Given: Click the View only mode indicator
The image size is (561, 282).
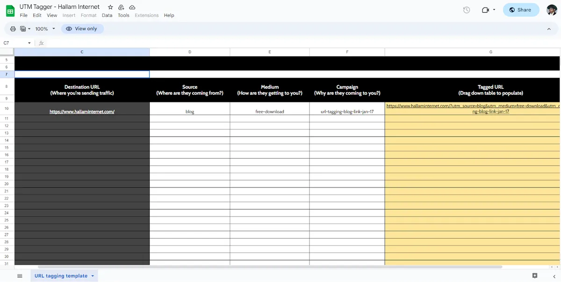Looking at the screenshot, I should point(82,29).
